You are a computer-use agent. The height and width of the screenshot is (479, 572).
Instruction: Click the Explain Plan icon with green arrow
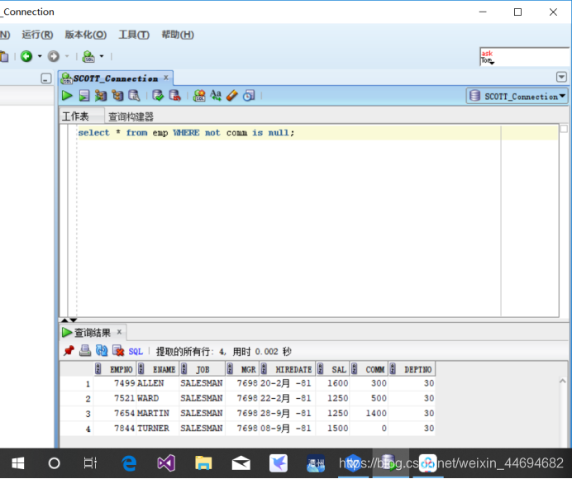[101, 96]
